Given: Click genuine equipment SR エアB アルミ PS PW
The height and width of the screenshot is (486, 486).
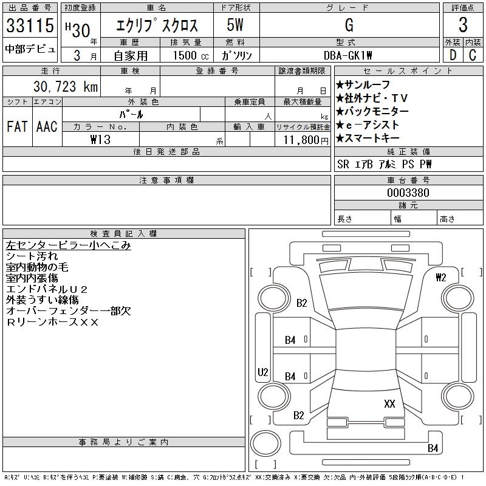Looking at the screenshot, I should point(385,164).
